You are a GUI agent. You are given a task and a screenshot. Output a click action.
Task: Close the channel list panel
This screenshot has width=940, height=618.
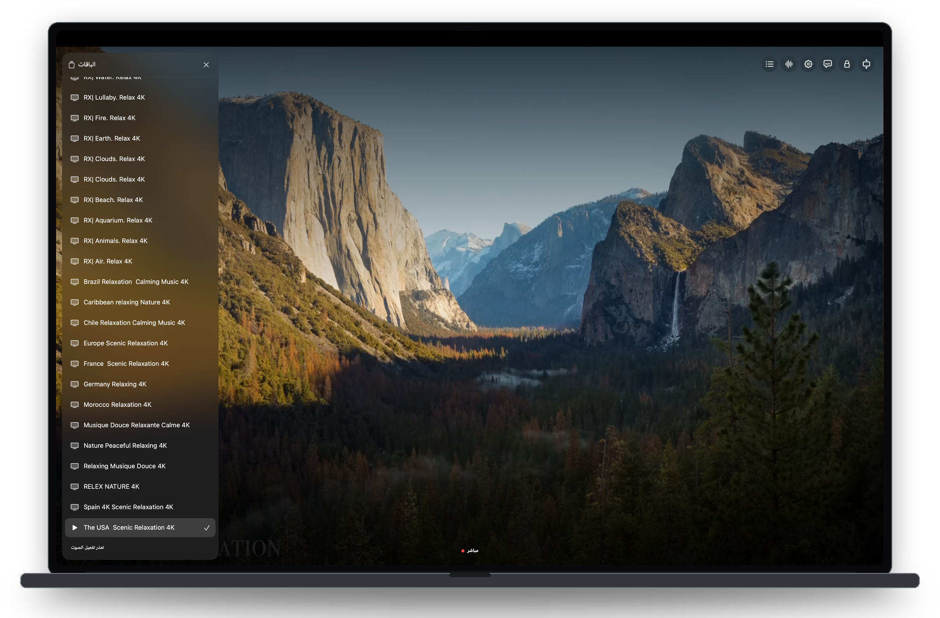(x=206, y=65)
